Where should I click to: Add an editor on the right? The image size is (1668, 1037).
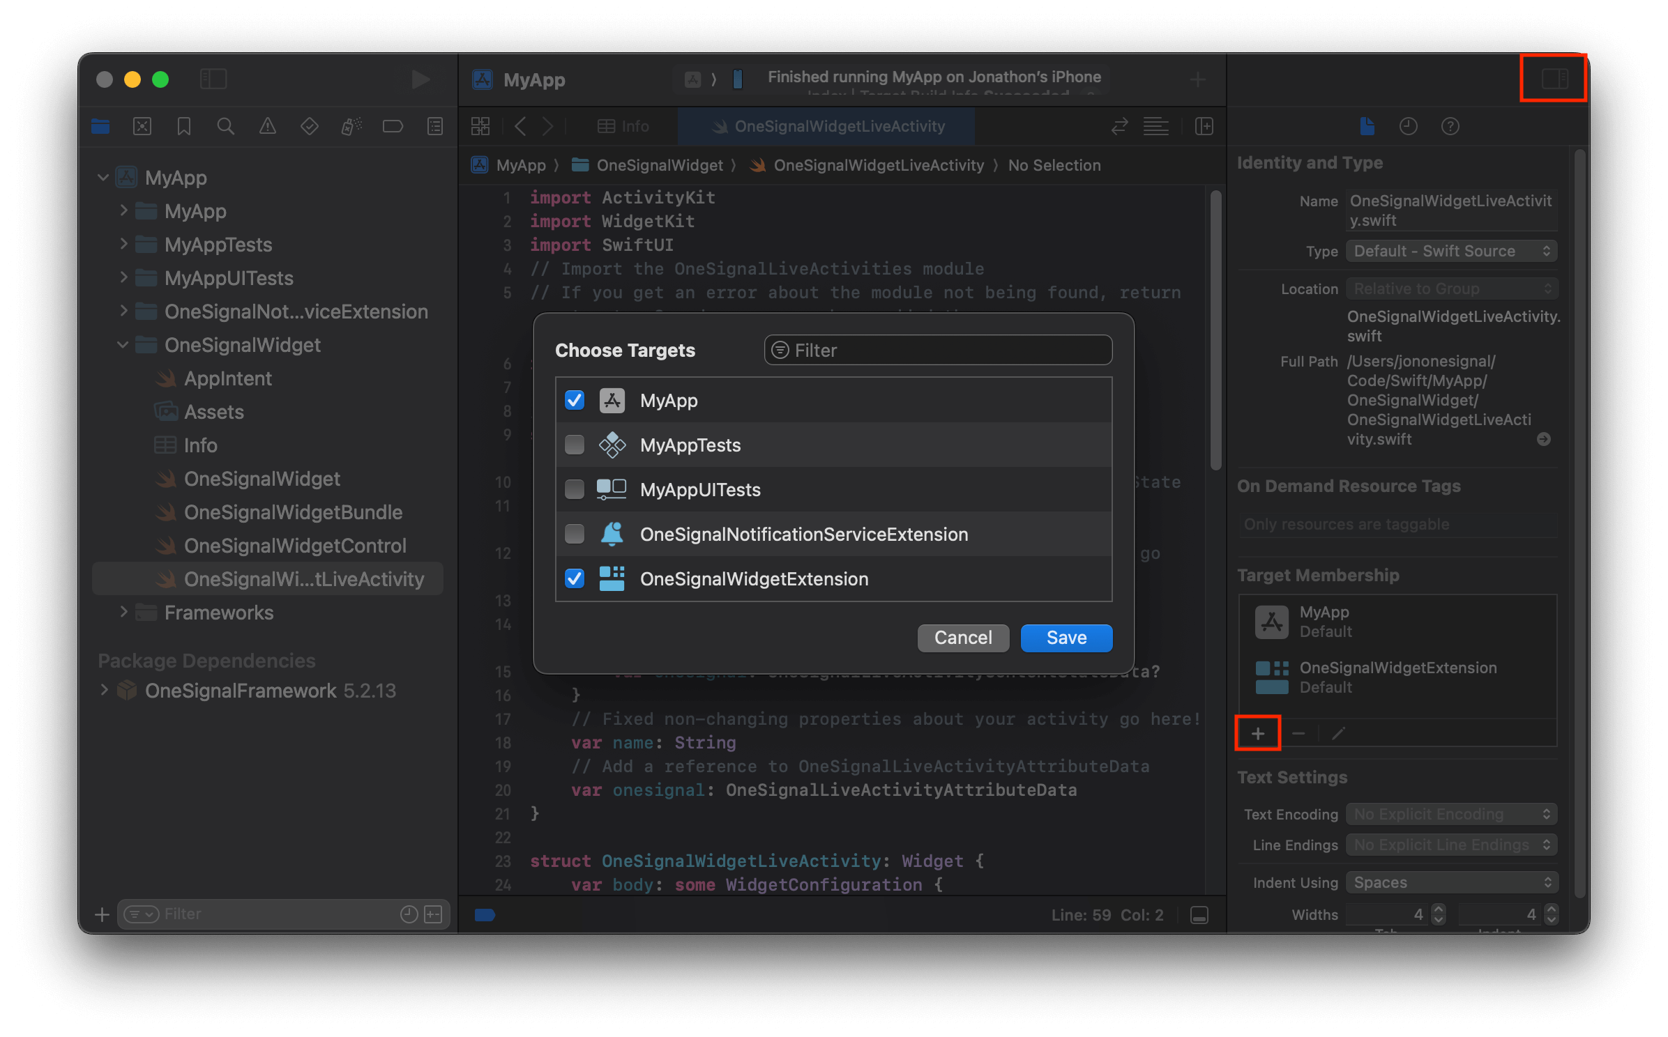tap(1204, 126)
